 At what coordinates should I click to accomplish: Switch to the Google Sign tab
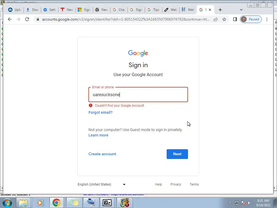pos(136,10)
